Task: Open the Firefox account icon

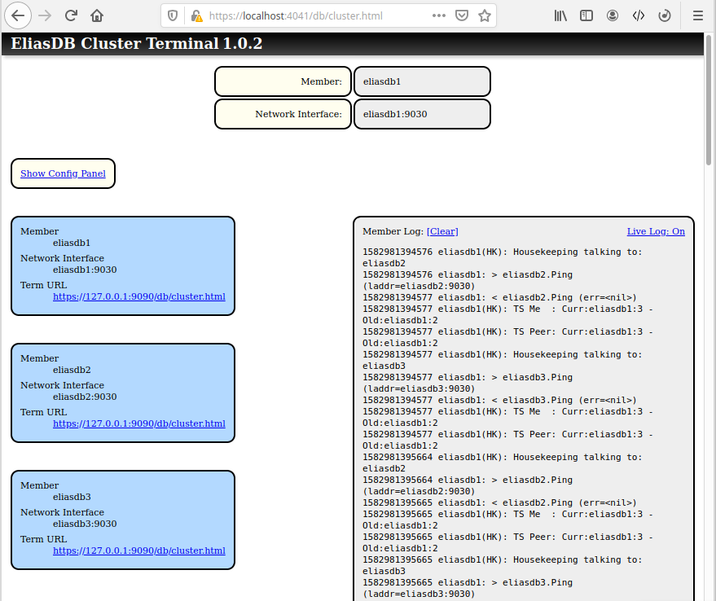Action: point(613,15)
